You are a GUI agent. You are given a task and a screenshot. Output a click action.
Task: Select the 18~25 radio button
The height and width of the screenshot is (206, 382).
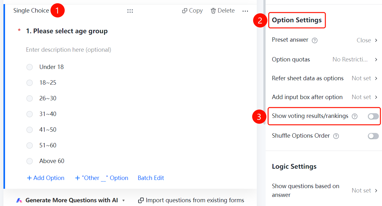30,83
